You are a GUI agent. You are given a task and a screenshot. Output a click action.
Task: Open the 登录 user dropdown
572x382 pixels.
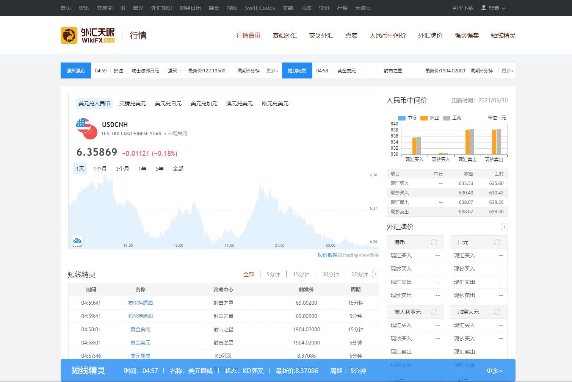(x=493, y=8)
